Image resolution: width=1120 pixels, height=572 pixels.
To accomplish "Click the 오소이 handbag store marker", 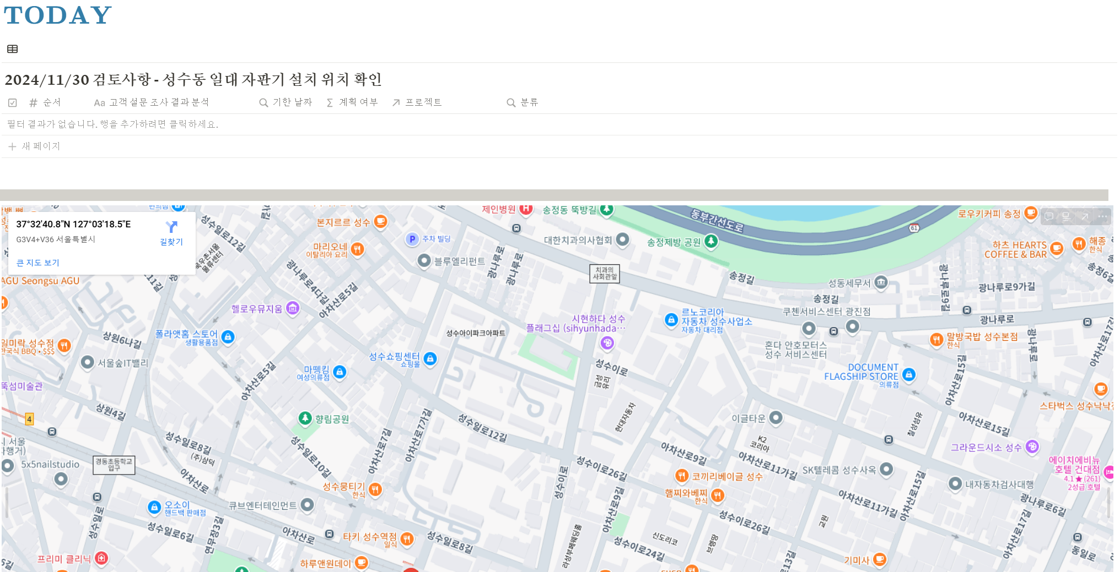I will click(x=155, y=507).
